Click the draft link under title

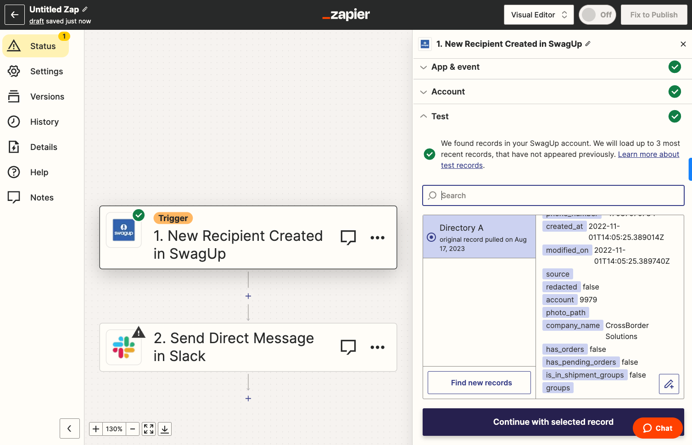click(x=37, y=21)
